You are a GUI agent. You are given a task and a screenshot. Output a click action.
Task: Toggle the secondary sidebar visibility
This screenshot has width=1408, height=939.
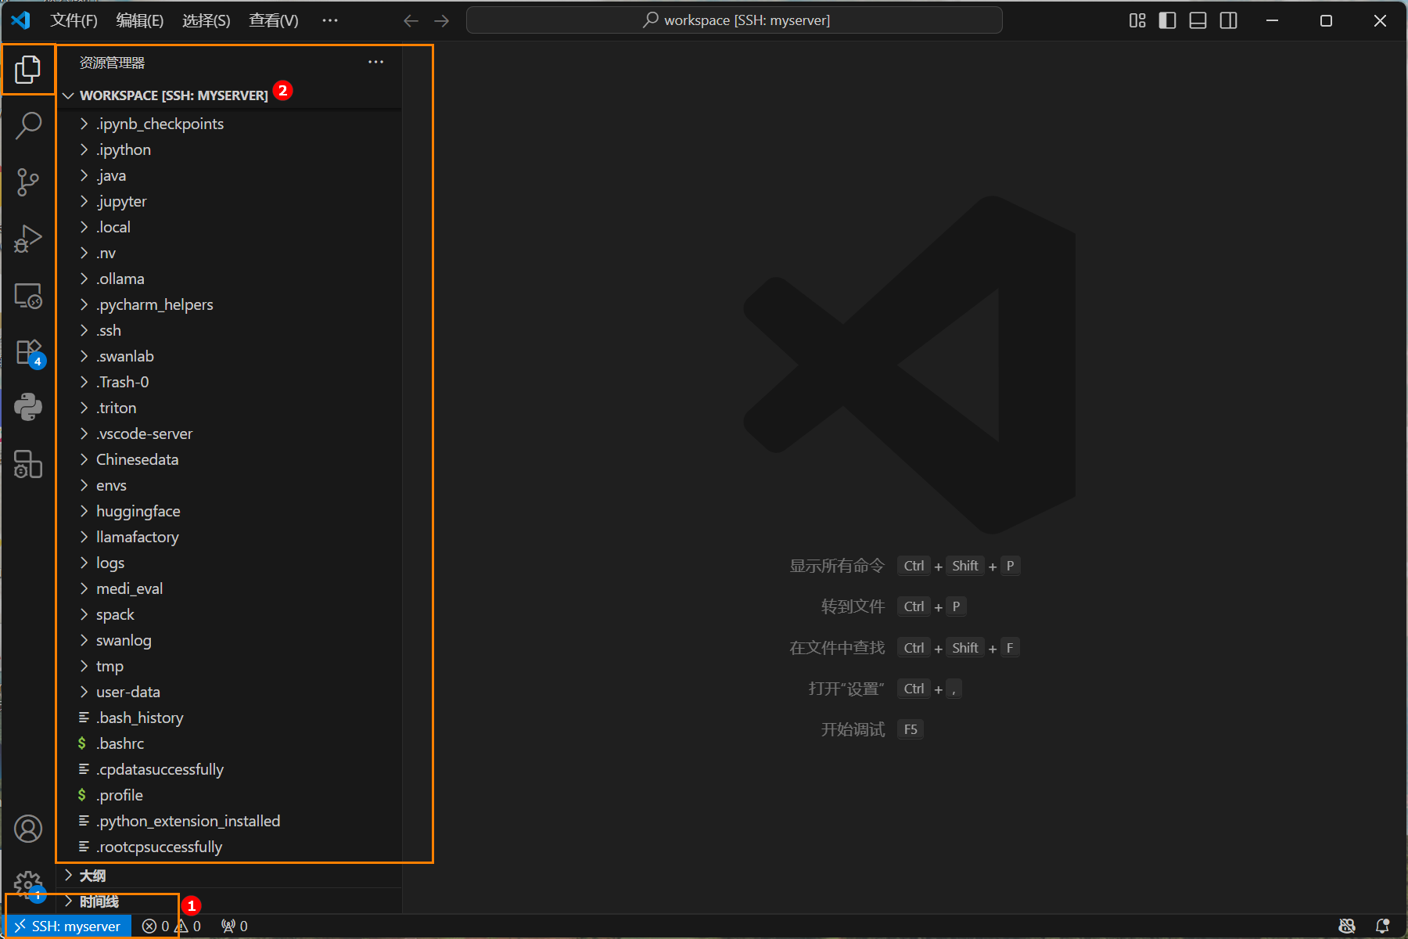tap(1228, 20)
